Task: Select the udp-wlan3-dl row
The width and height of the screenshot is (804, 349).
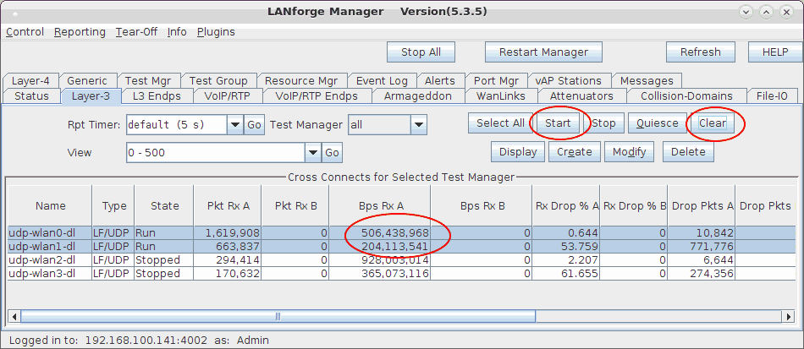Action: [403, 273]
